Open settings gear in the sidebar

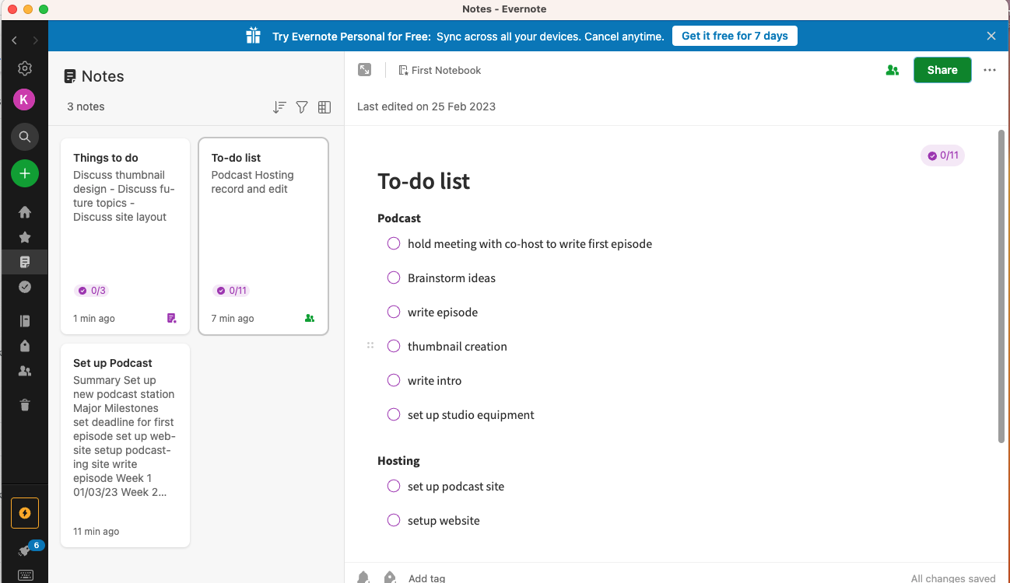pyautogui.click(x=25, y=68)
